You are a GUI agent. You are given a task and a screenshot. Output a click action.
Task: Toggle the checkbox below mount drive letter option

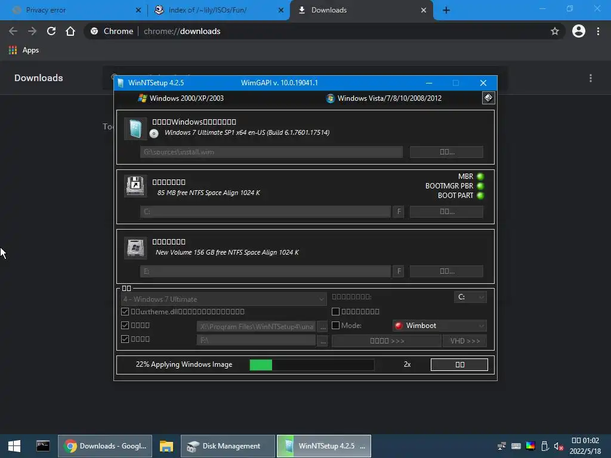point(335,311)
